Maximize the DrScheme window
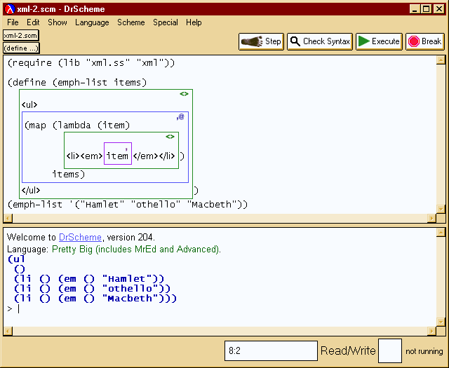 click(x=426, y=9)
